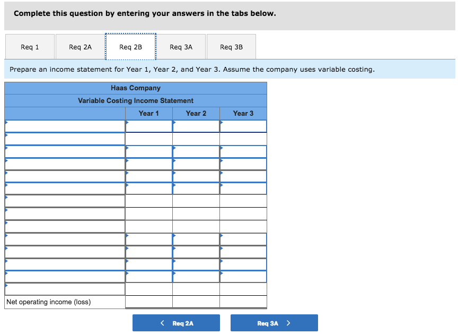Image resolution: width=458 pixels, height=334 pixels.
Task: Select the Req 3A tab
Action: coord(182,47)
